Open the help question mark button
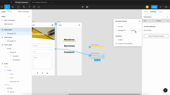This screenshot has height=95, width=170. point(165,90)
